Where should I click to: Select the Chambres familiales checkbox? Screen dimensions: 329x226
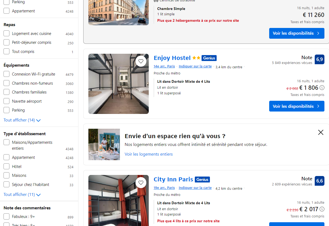(6, 92)
